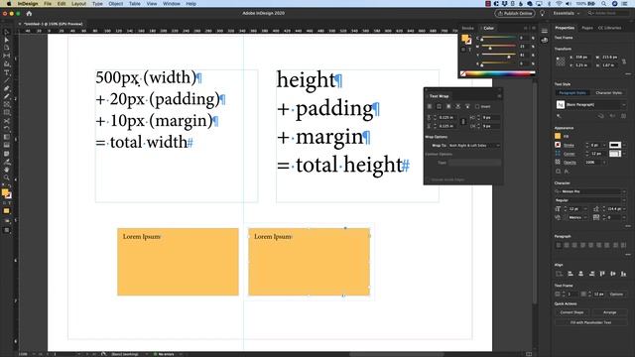This screenshot has height=357, width=635.
Task: Select the Type tool
Action: click(x=7, y=72)
